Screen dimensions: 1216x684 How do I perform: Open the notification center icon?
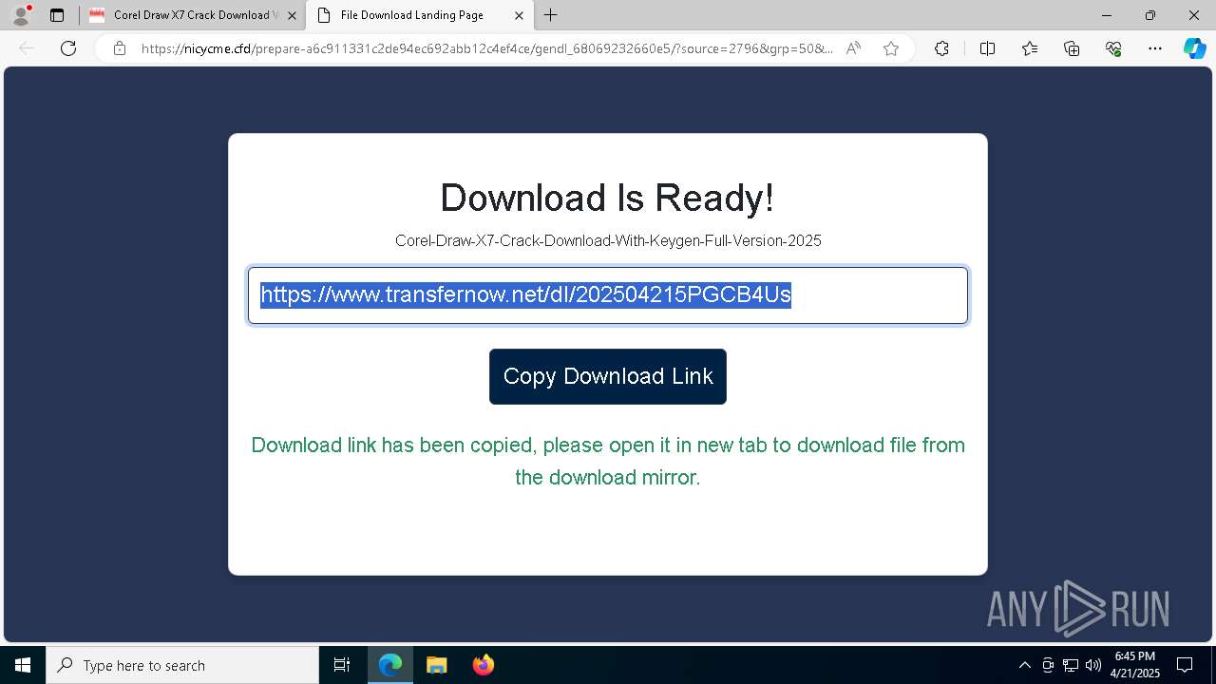pyautogui.click(x=1185, y=665)
